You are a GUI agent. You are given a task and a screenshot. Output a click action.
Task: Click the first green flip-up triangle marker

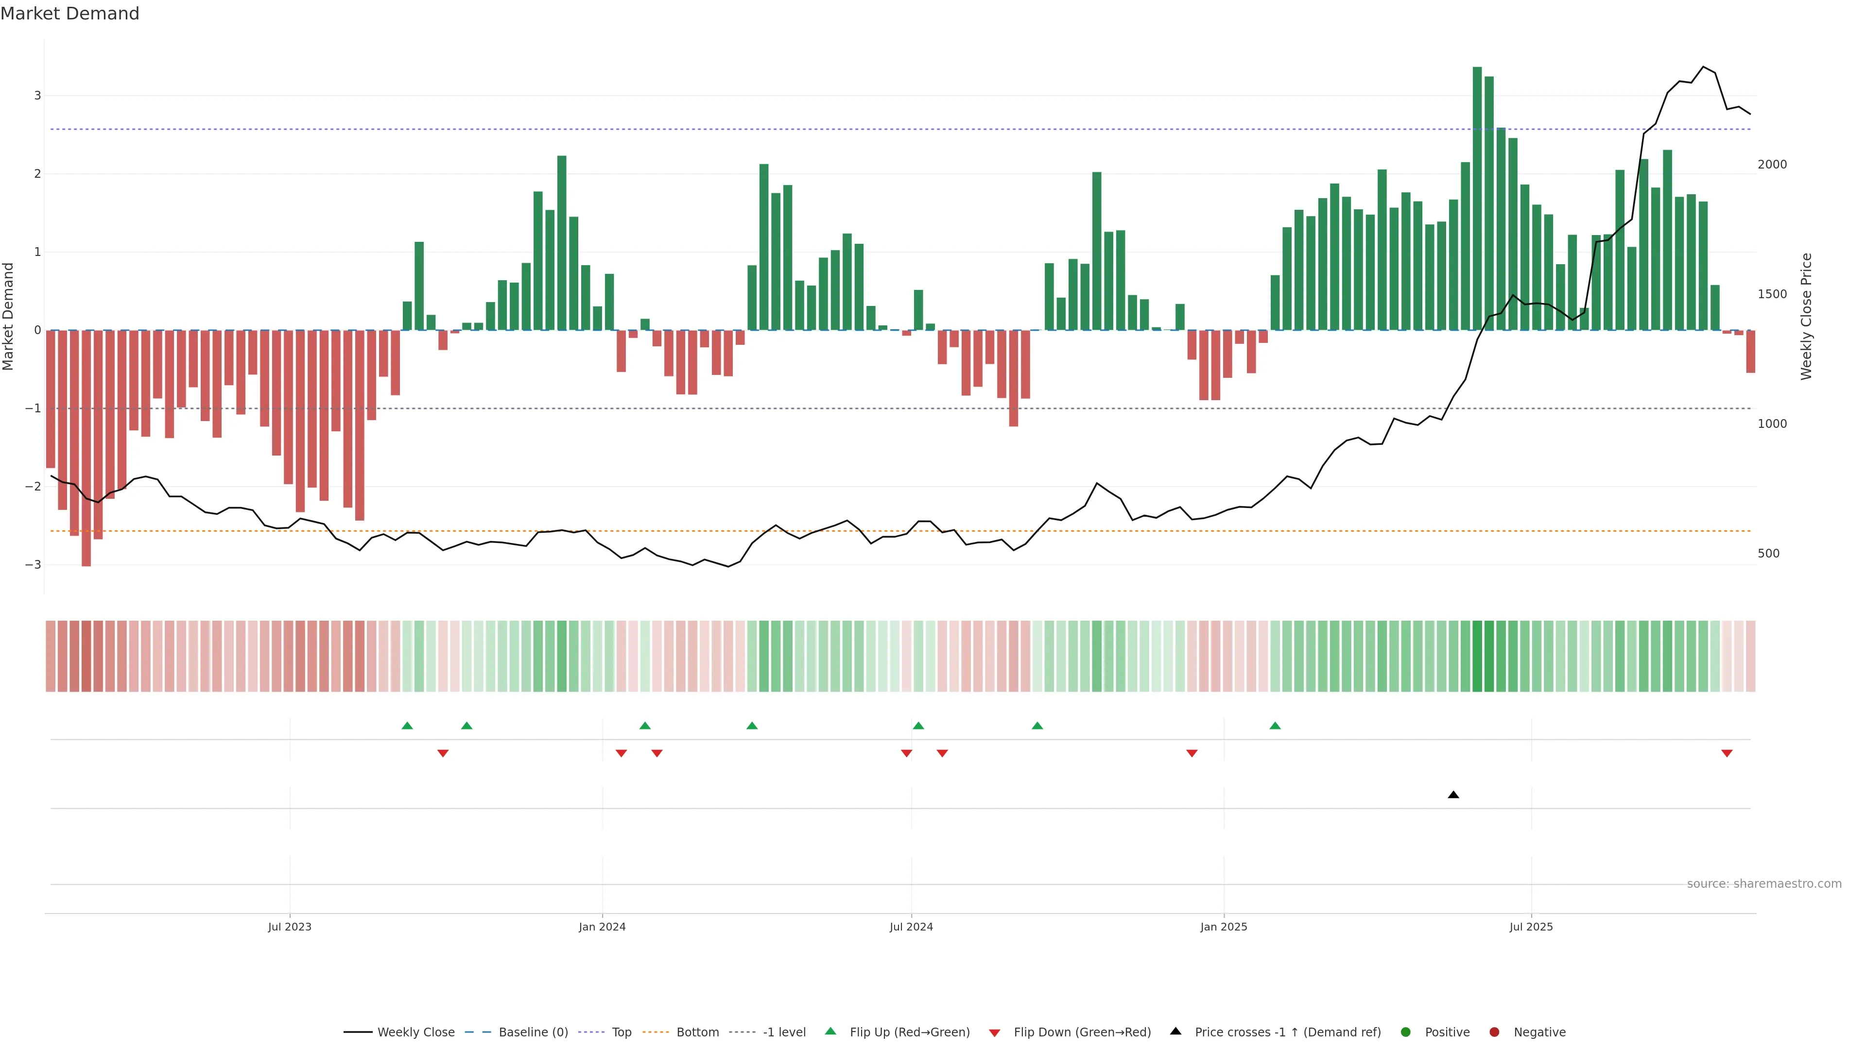pos(407,726)
